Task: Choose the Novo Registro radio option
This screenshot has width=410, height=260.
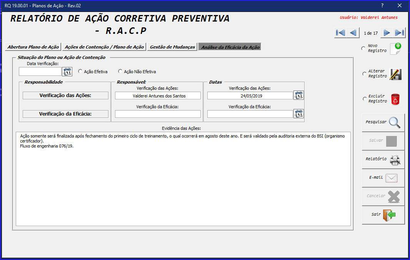Action: [x=363, y=49]
